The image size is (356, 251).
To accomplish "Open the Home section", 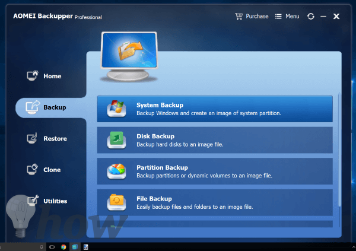I will (44, 76).
